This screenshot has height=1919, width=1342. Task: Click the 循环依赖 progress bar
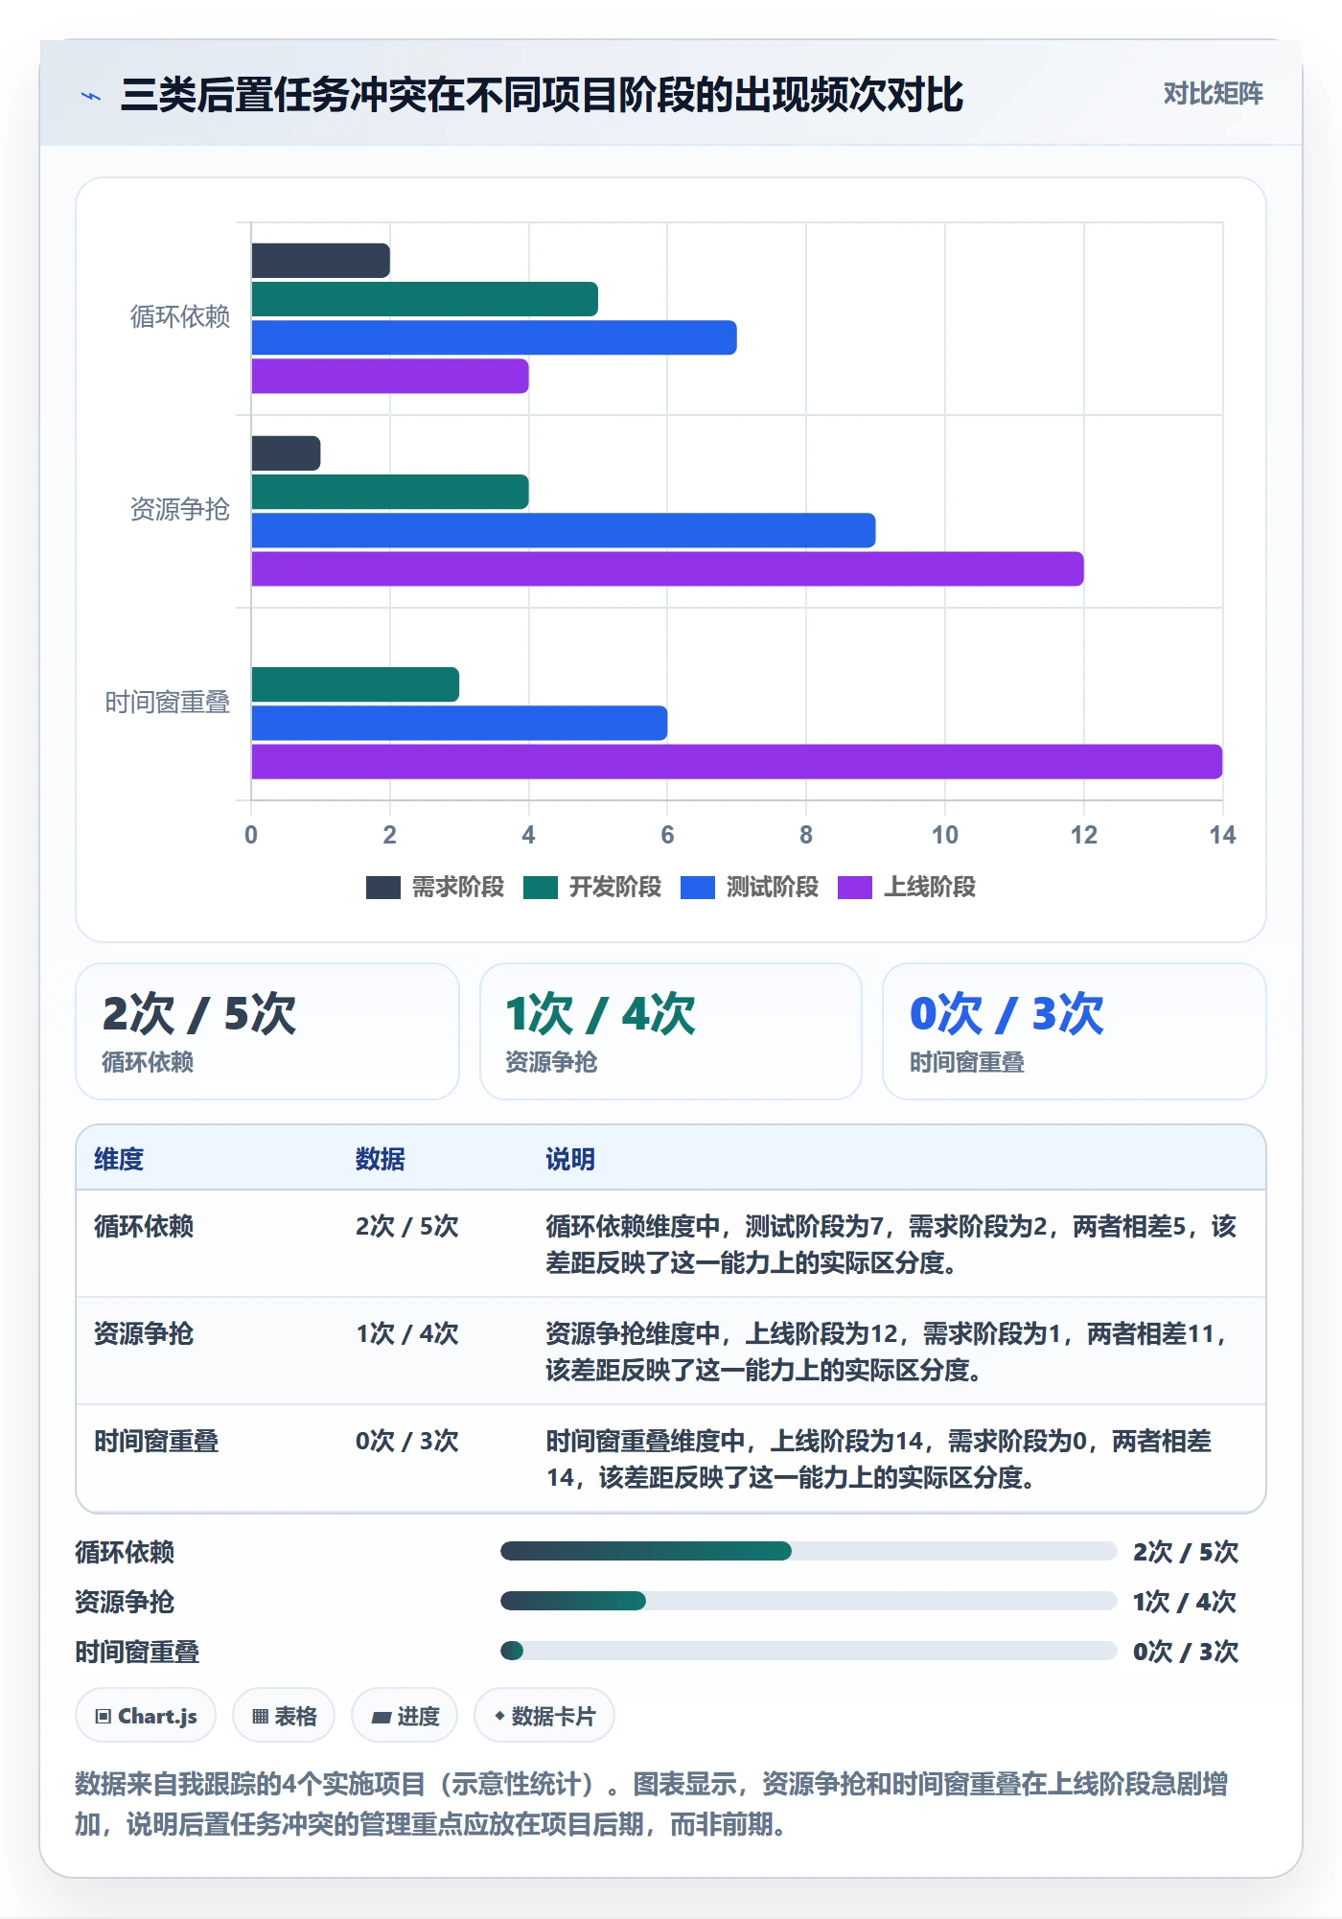tap(808, 1551)
